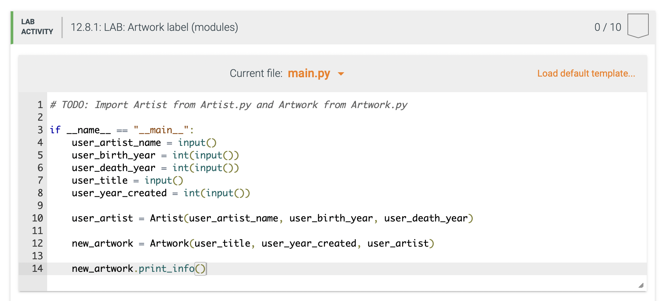Click the user_artist_name = input() line

pos(144,143)
